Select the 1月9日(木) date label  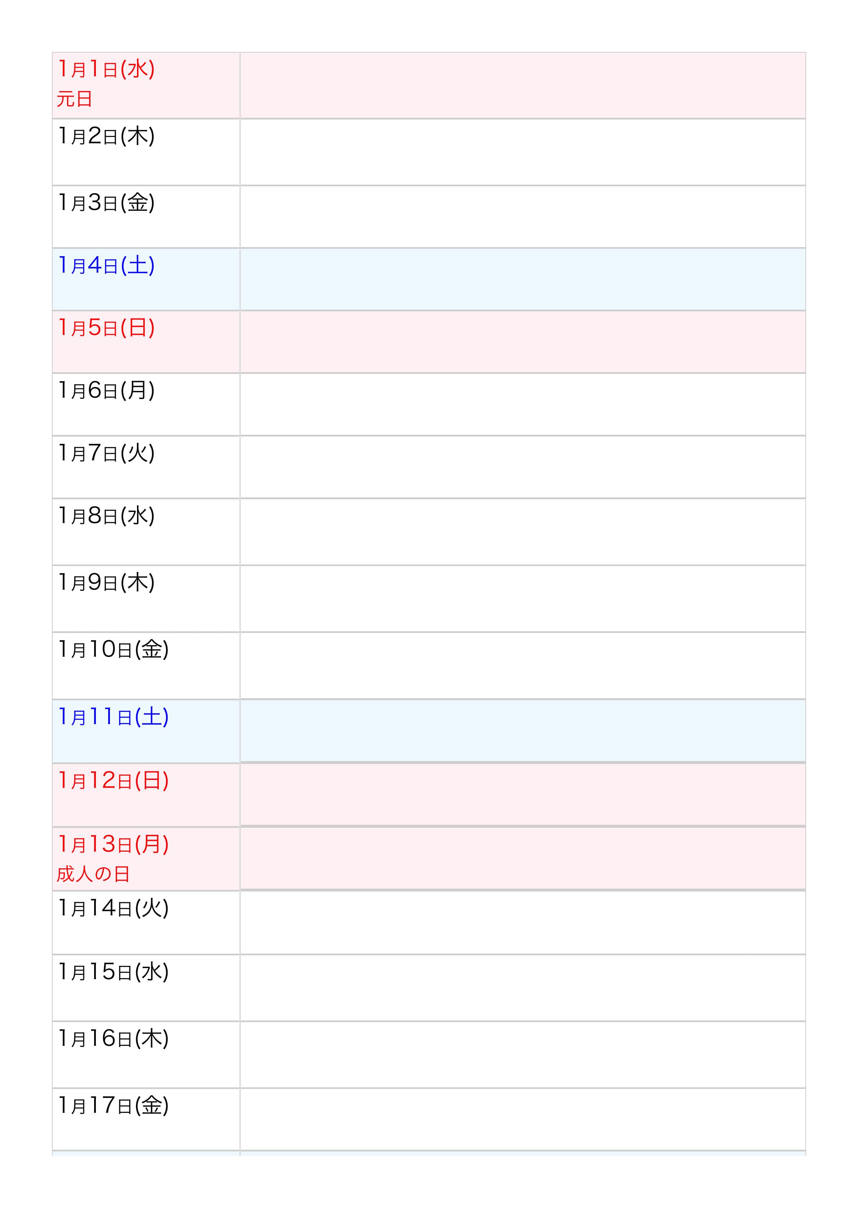point(106,583)
